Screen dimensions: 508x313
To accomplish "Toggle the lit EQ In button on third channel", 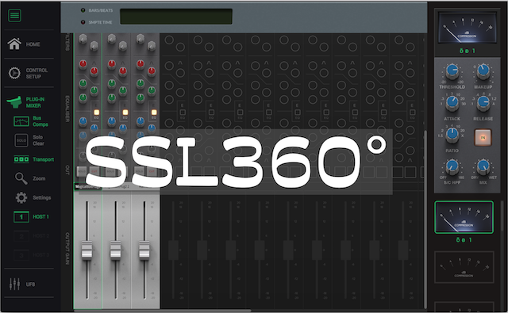I will click(154, 113).
